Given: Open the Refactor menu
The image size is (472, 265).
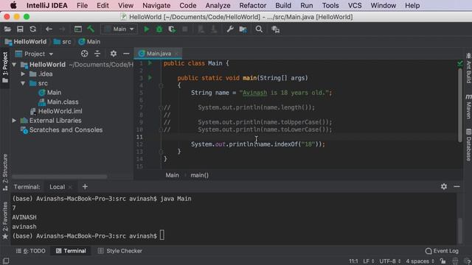Looking at the screenshot, I should 253,5.
